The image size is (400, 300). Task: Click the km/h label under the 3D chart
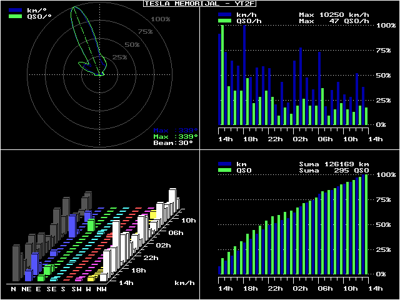[185, 282]
